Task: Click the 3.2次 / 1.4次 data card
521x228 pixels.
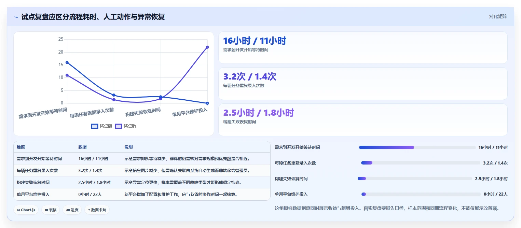Action: (363, 84)
